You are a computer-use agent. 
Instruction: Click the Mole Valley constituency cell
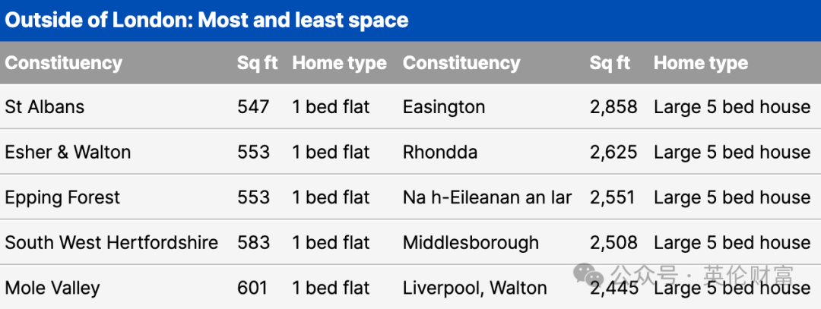[52, 288]
